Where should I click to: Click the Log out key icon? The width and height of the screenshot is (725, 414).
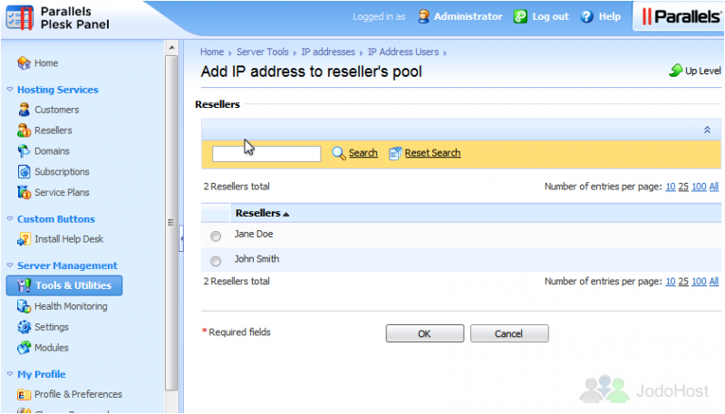point(520,16)
